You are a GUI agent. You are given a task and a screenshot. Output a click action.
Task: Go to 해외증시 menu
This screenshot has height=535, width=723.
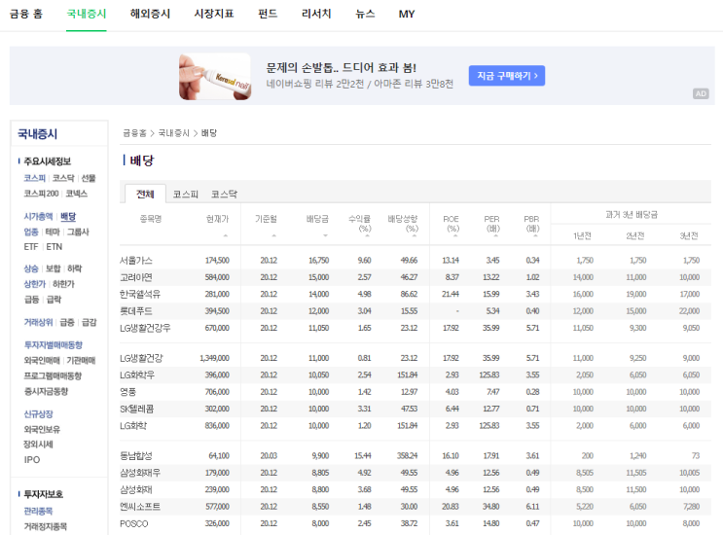click(x=150, y=14)
